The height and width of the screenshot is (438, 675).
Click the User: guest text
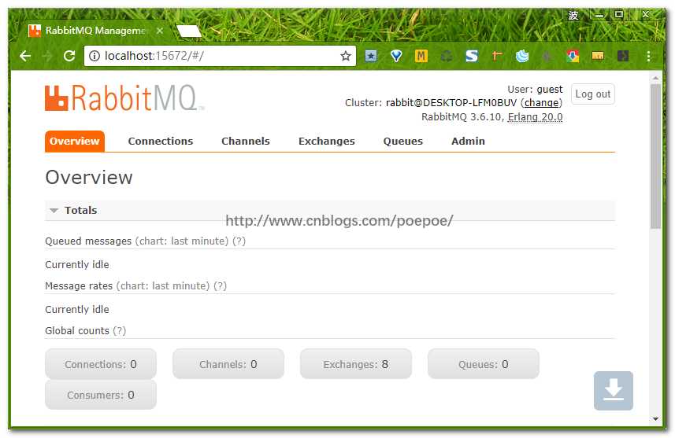(535, 90)
